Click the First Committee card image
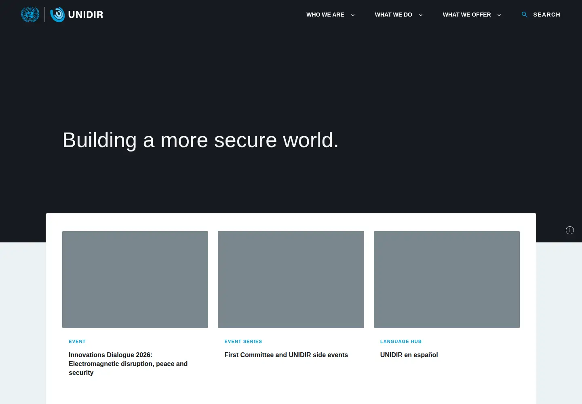The image size is (582, 404). (x=291, y=280)
